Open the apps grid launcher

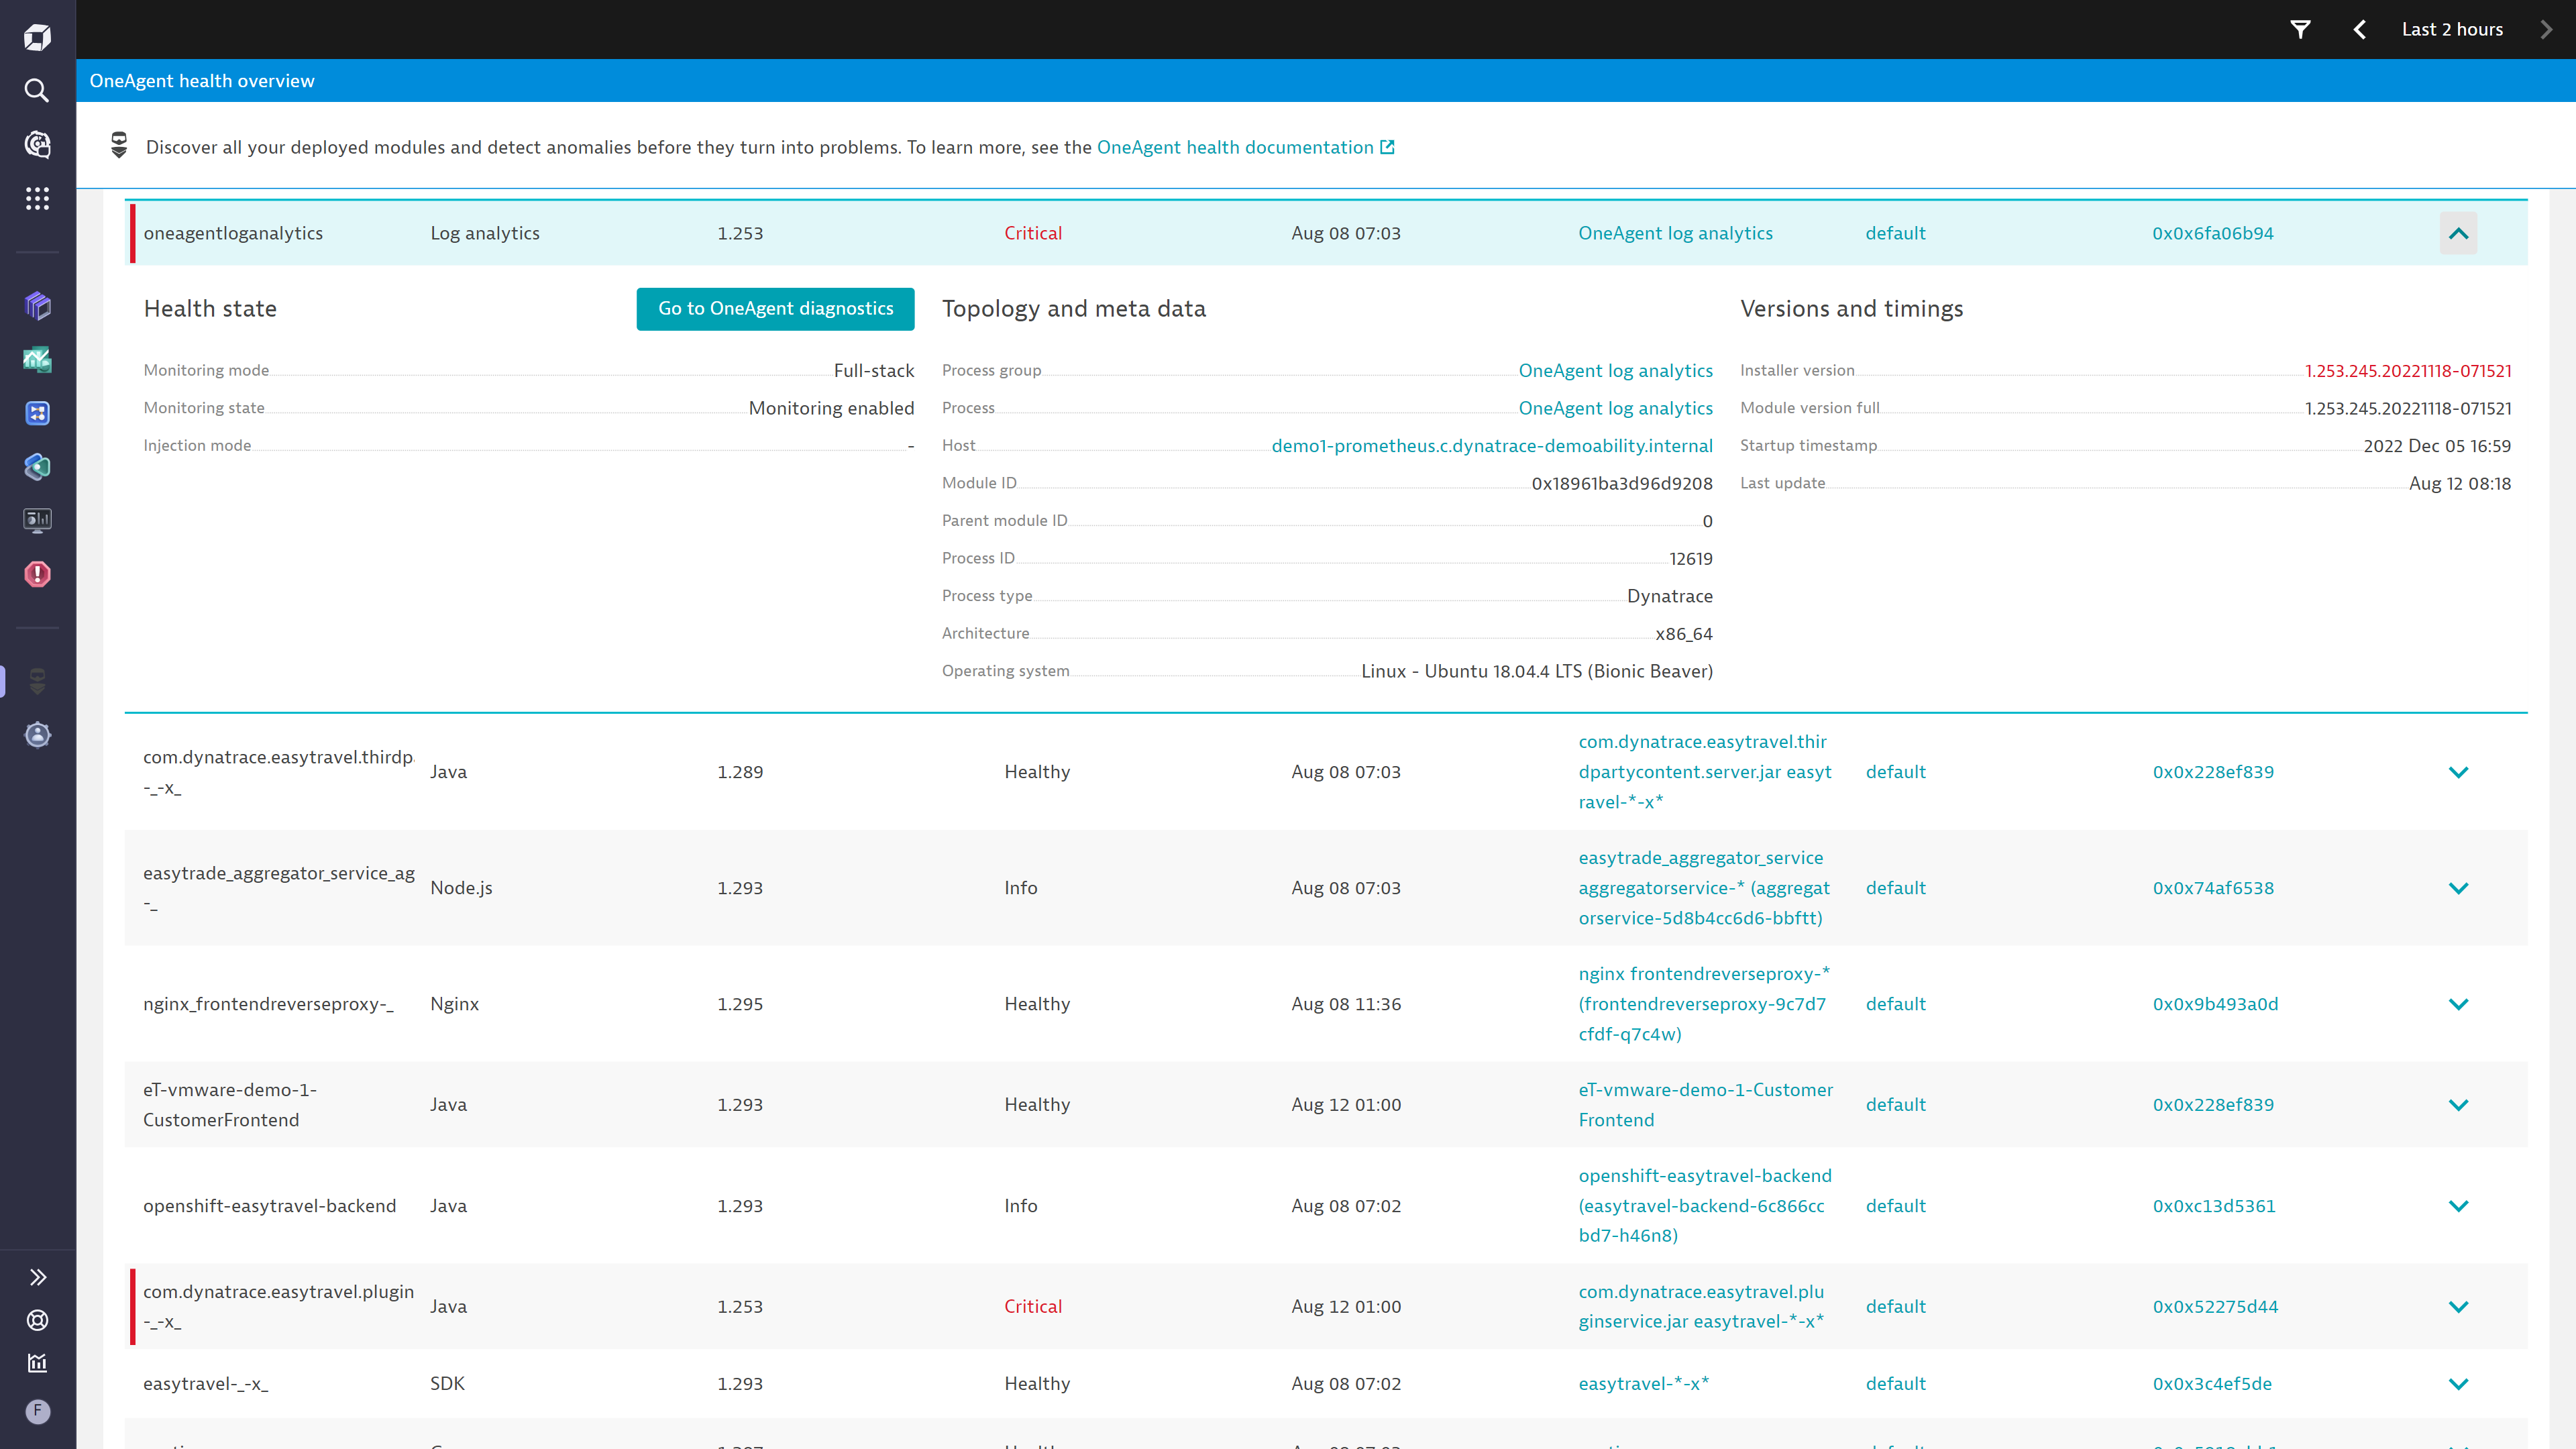click(x=37, y=198)
